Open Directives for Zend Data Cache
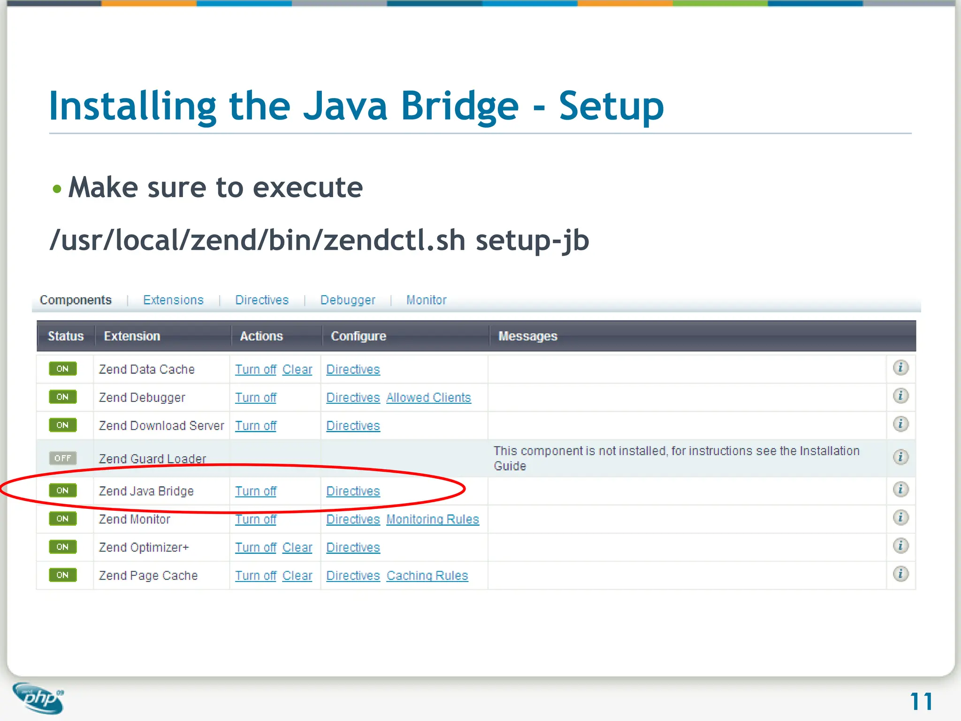The width and height of the screenshot is (961, 721). click(x=353, y=369)
